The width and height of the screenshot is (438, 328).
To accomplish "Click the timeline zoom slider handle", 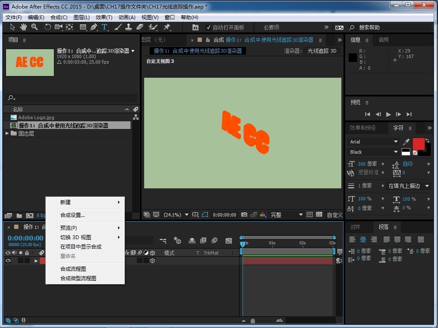I will tap(252, 320).
